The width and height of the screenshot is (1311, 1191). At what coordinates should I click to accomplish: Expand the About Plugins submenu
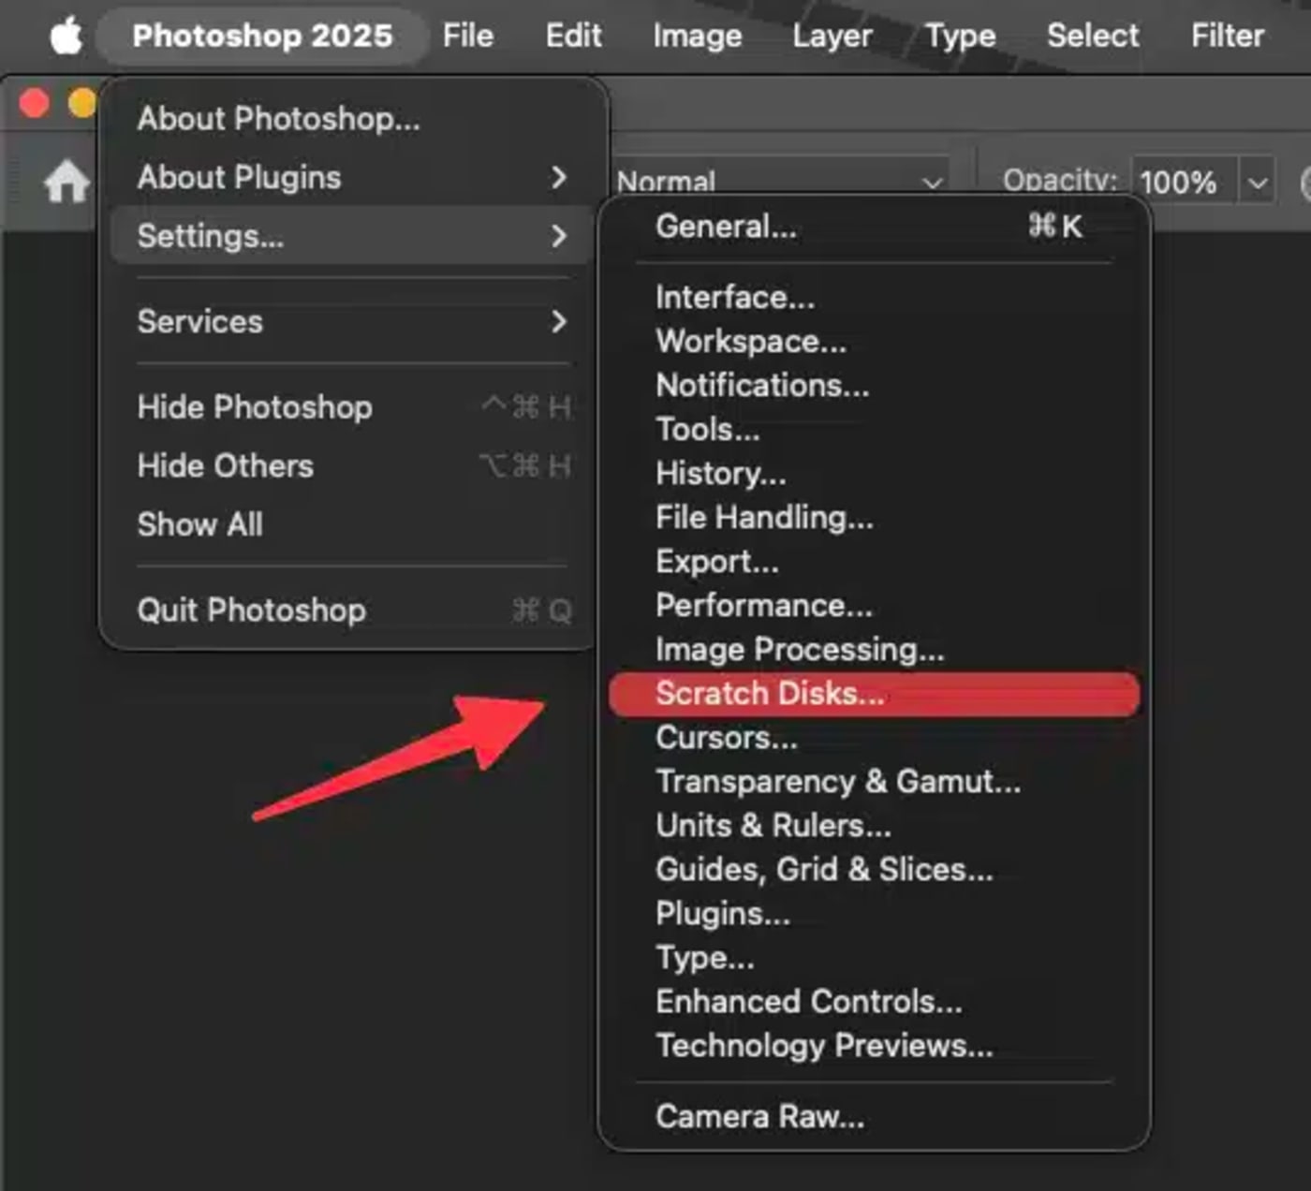click(x=351, y=177)
